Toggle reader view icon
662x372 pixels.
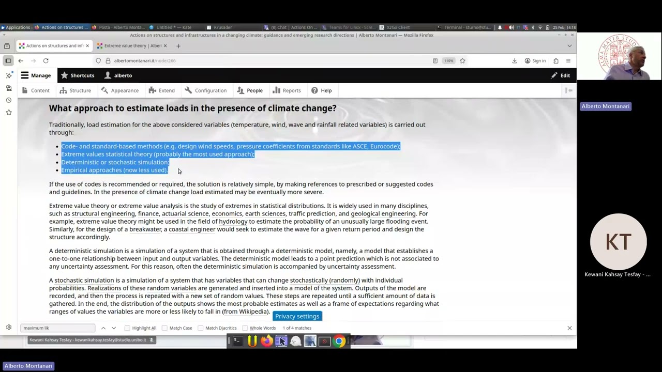435,61
